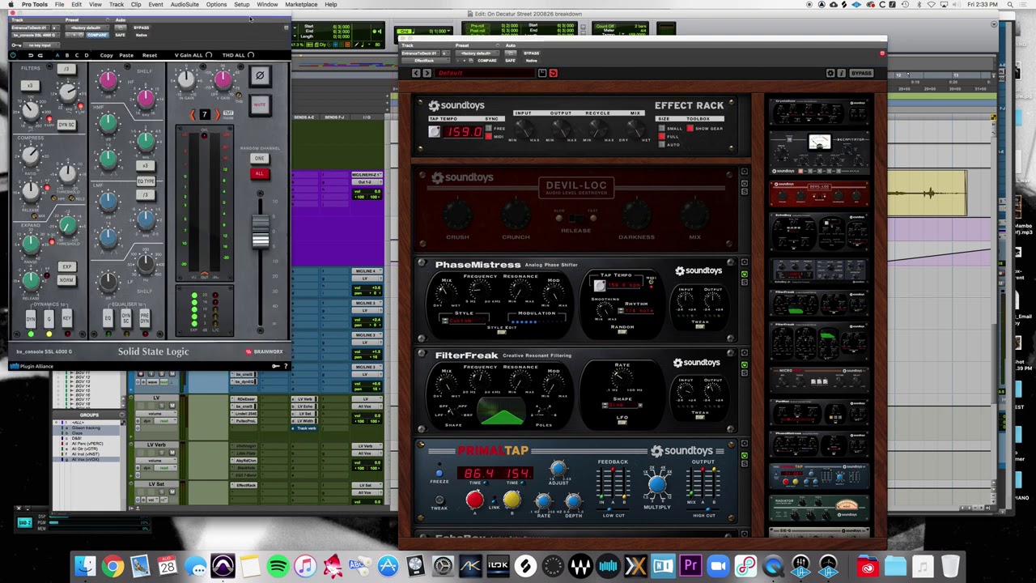
Task: Click COMPARE in the bx_console header
Action: (x=96, y=35)
